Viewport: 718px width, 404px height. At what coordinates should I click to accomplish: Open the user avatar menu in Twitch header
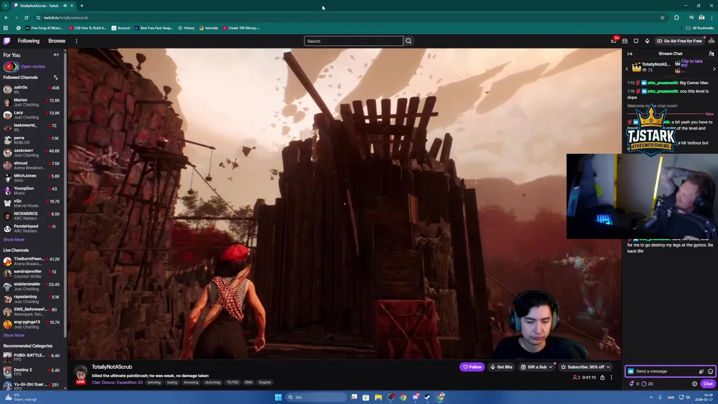(711, 41)
